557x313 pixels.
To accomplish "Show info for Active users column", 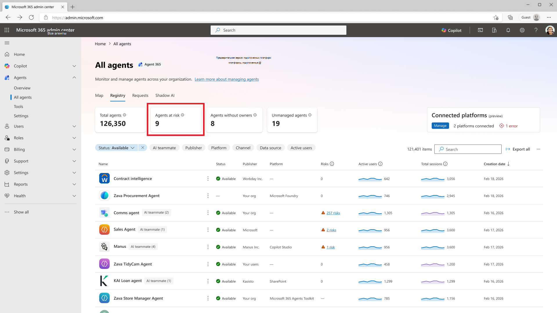I will pos(380,164).
